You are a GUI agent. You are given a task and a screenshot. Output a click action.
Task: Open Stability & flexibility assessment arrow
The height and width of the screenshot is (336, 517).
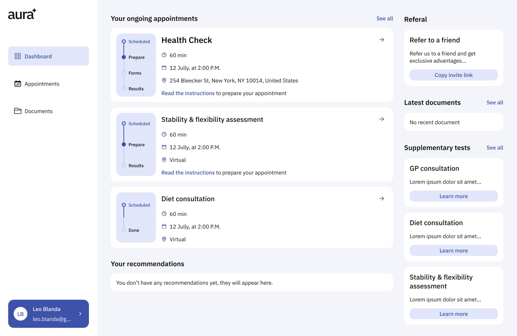coord(382,119)
